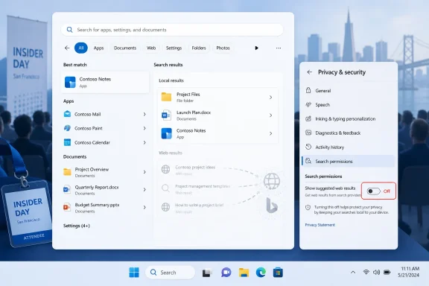Click Budget Summary.pptx PowerPoint icon

[67, 207]
